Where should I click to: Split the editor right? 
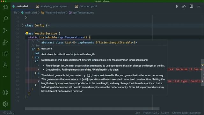[x=191, y=6]
